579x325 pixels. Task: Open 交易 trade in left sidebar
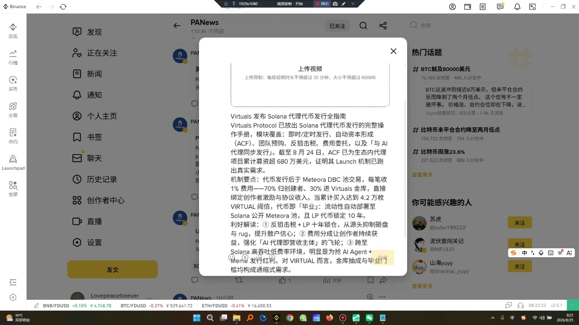click(x=13, y=110)
